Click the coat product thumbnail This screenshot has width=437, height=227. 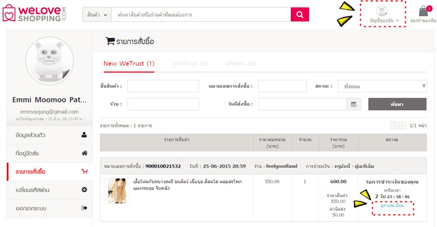pos(117,191)
